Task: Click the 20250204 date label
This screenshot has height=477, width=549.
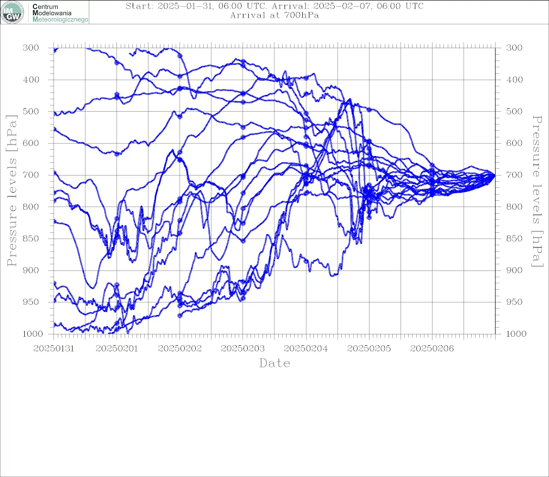Action: (x=306, y=349)
